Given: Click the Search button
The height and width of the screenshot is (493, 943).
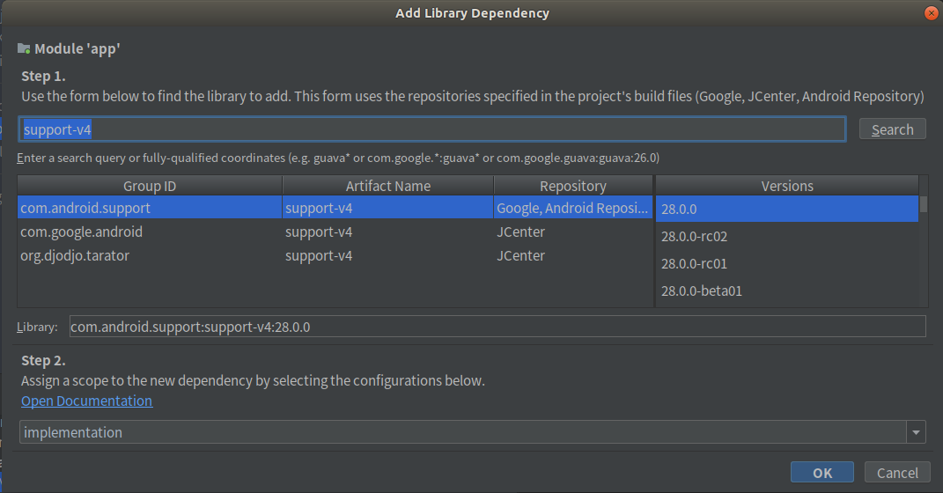Looking at the screenshot, I should [892, 129].
